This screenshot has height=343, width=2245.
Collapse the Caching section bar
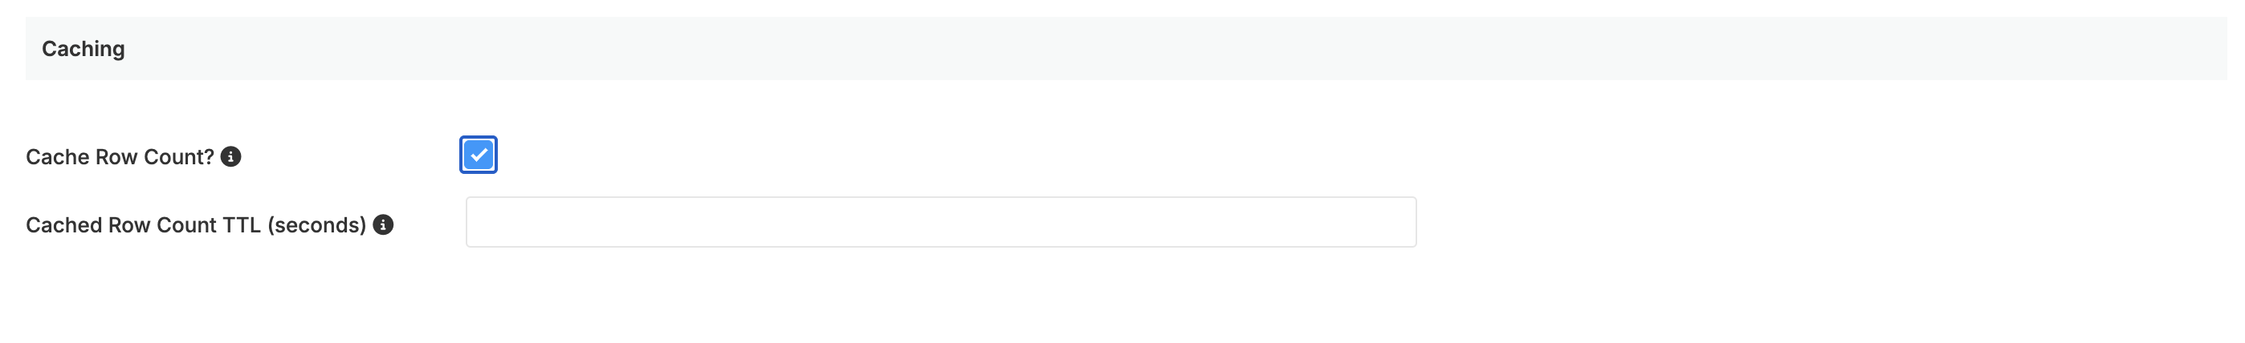tap(1126, 49)
